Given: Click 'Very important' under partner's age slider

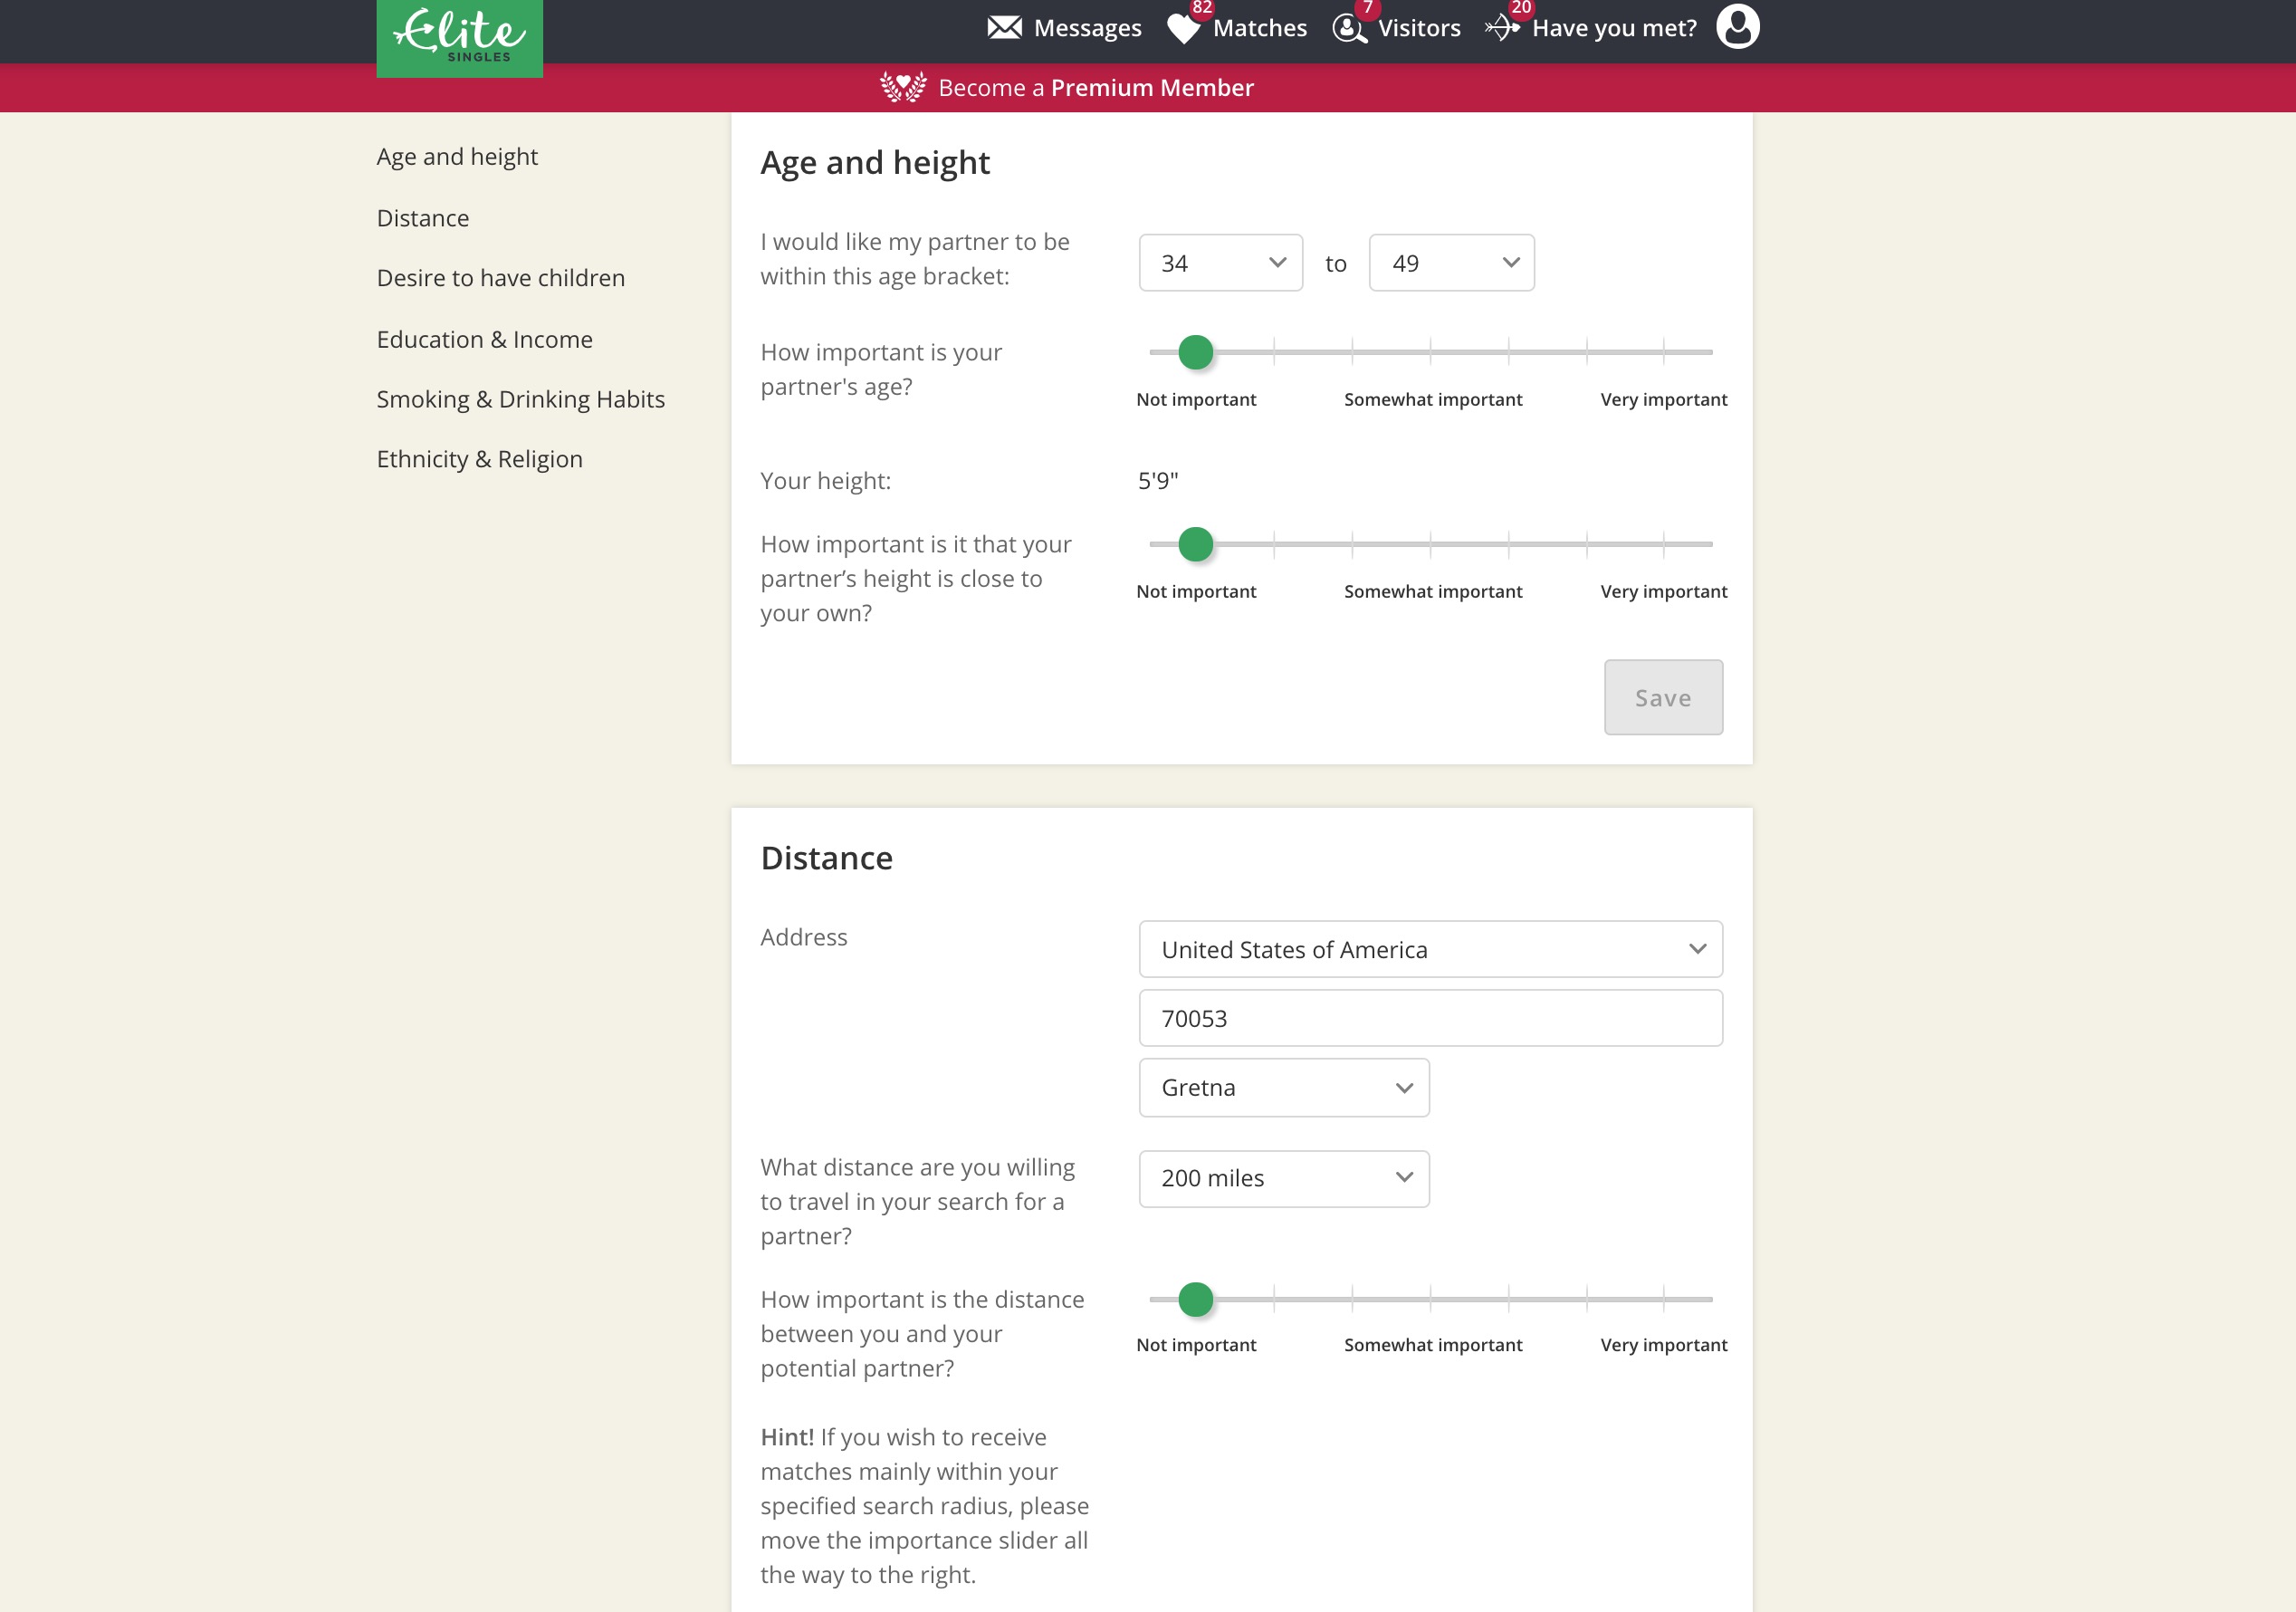Looking at the screenshot, I should (x=1663, y=400).
